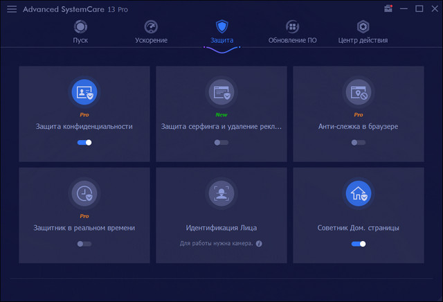Image resolution: width=443 pixels, height=302 pixels.
Task: Click the Face ID icon (Идентификация Лица)
Action: [x=221, y=193]
